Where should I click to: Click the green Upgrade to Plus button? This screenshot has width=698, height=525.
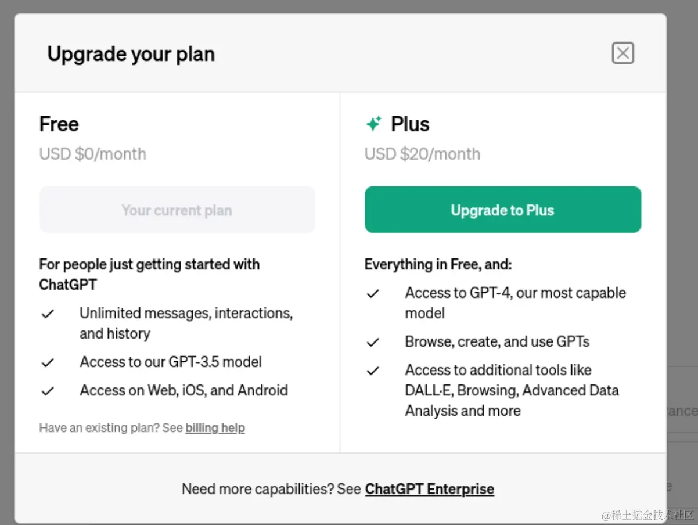coord(503,210)
